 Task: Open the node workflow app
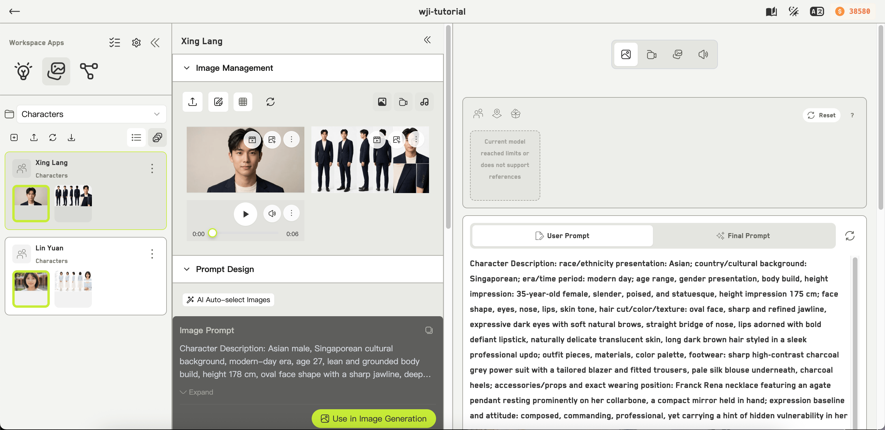89,71
